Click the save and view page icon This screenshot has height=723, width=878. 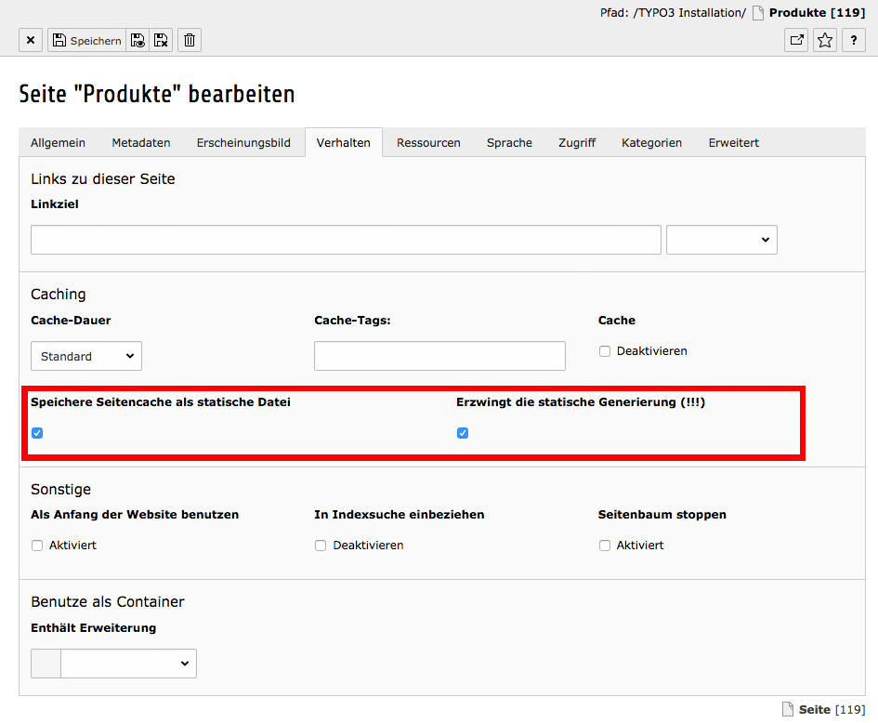pyautogui.click(x=138, y=40)
